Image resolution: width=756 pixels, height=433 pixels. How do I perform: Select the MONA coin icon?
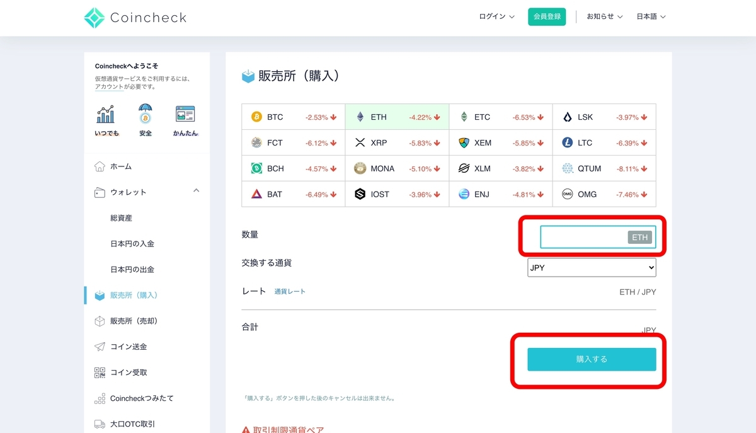click(x=360, y=168)
